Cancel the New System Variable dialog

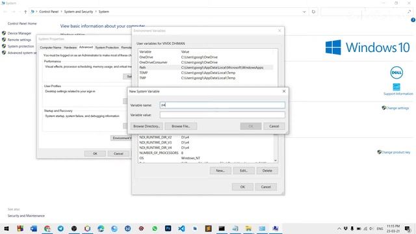tap(274, 126)
